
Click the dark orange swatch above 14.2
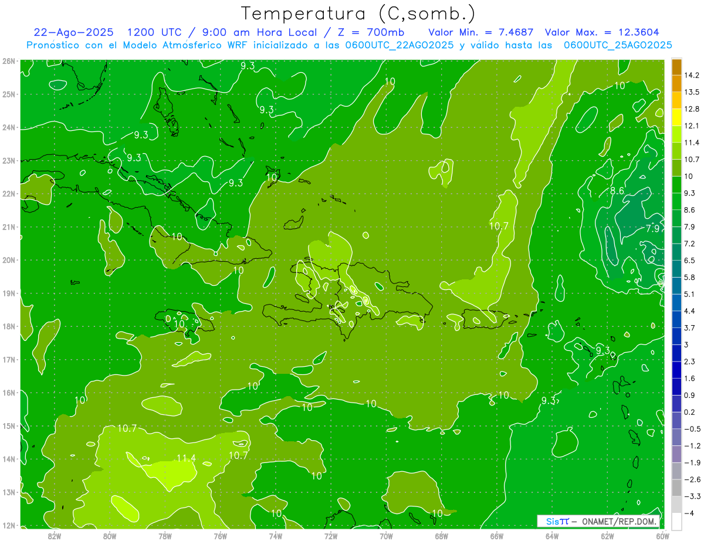(676, 67)
